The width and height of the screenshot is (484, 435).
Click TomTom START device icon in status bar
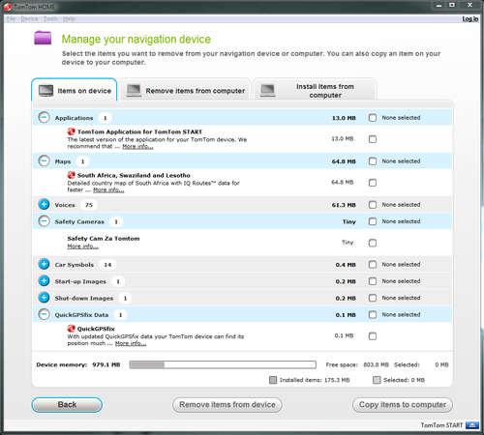(472, 425)
